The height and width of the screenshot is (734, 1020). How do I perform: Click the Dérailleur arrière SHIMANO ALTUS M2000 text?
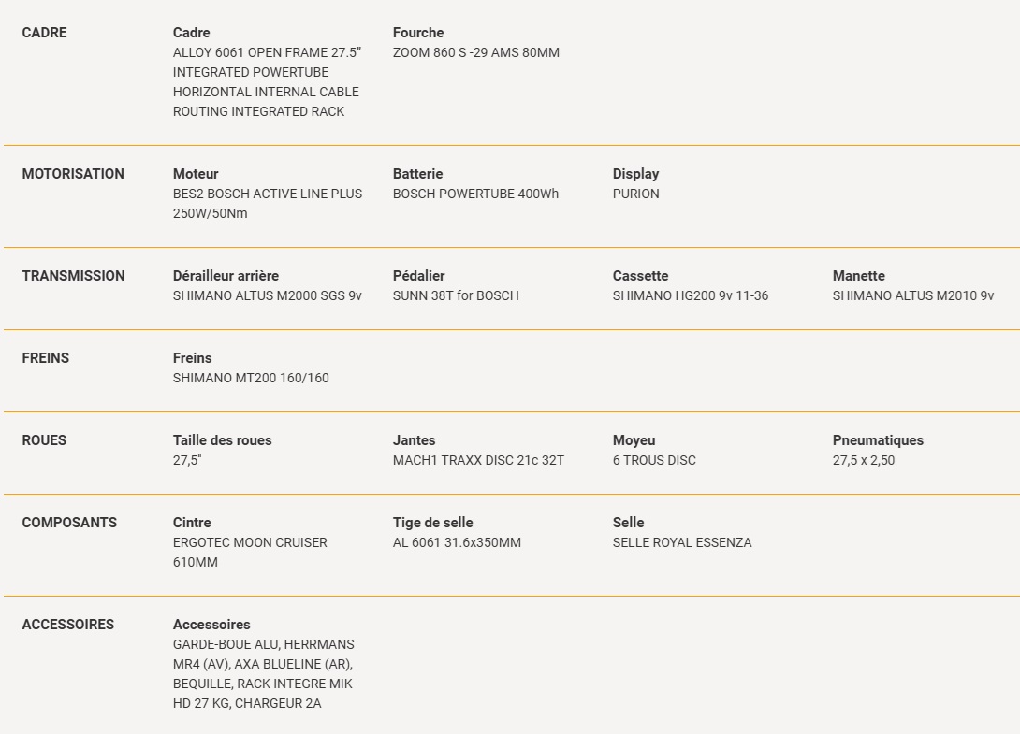(268, 295)
